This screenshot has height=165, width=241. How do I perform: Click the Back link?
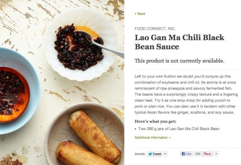[140, 14]
